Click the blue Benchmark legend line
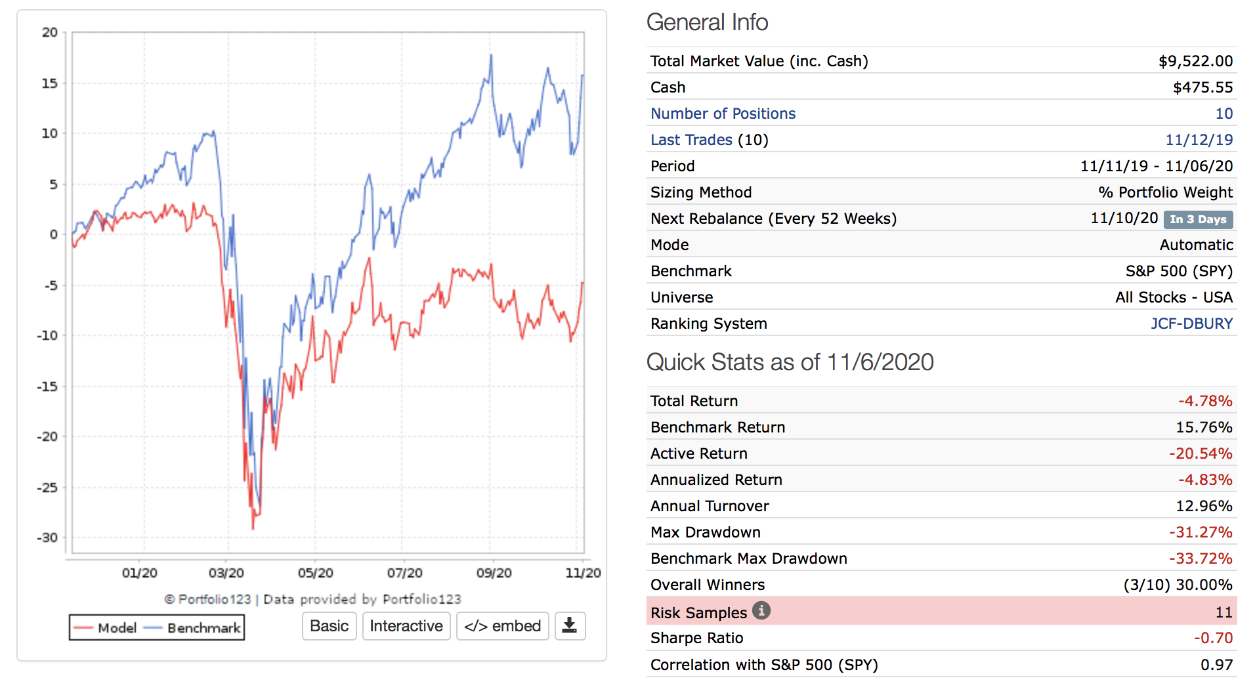Viewport: 1255px width, 693px height. pyautogui.click(x=153, y=628)
